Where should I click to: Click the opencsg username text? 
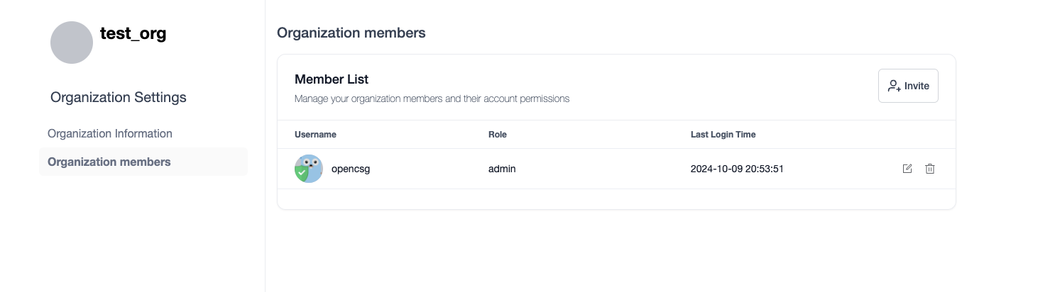pos(351,169)
